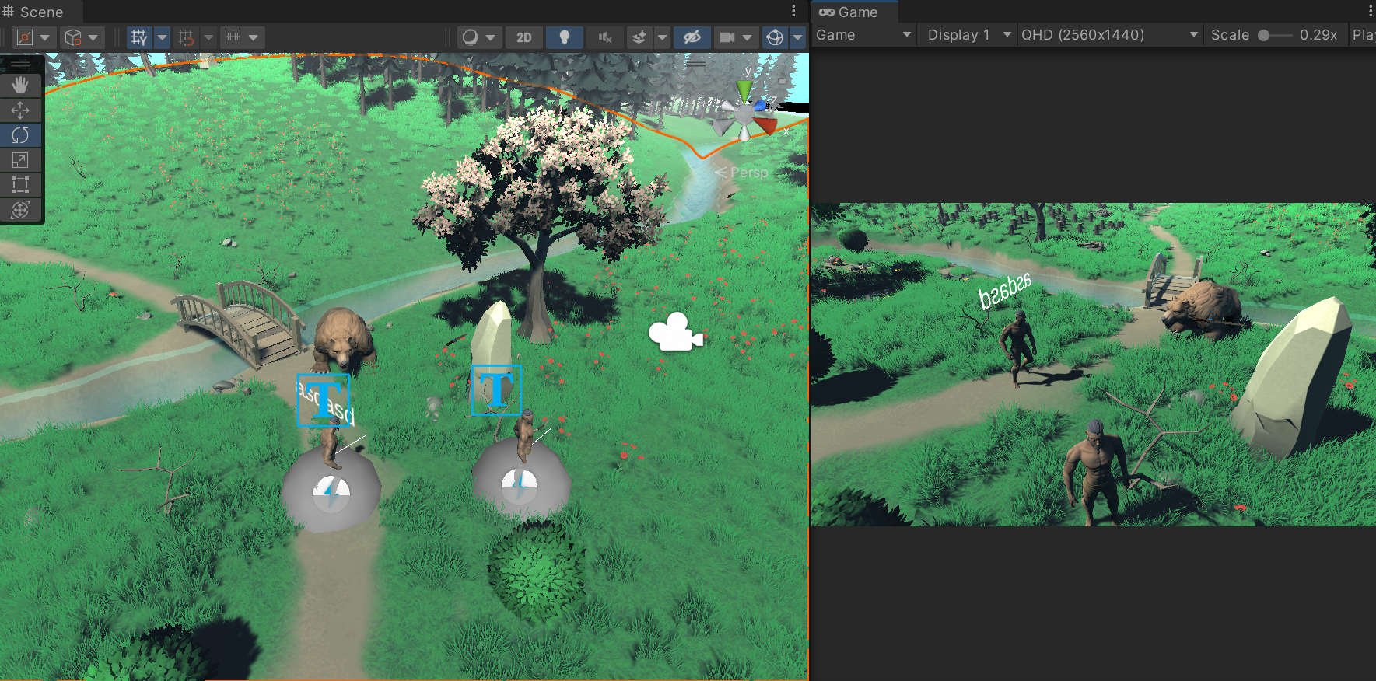The height and width of the screenshot is (681, 1376).
Task: Click the increment snap ruler icon
Action: pyautogui.click(x=233, y=37)
